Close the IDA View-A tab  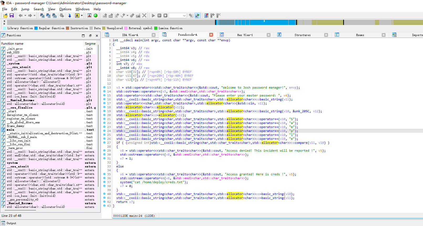click(154, 35)
